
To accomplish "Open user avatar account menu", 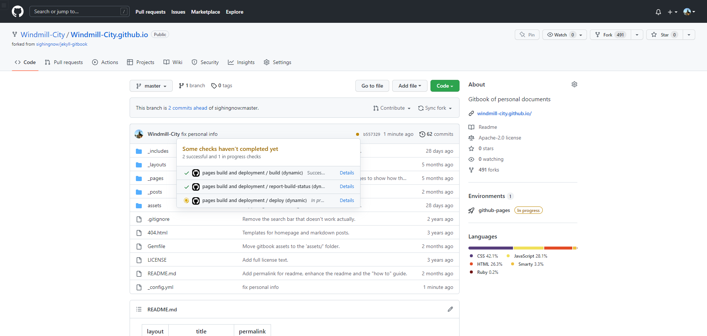I will click(x=689, y=12).
